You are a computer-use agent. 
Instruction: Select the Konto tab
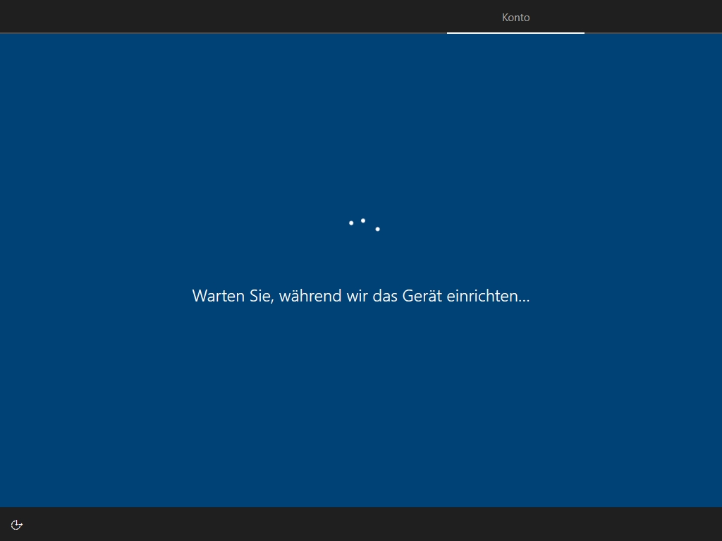point(515,17)
